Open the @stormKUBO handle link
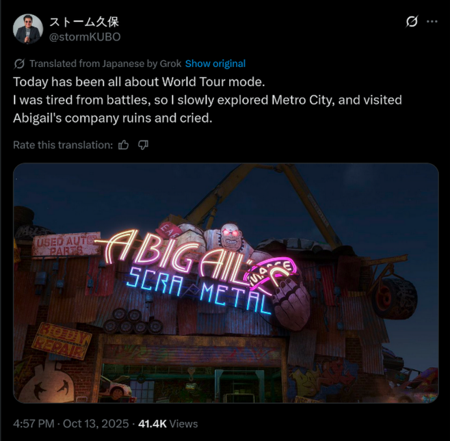The height and width of the screenshot is (441, 450). (85, 37)
